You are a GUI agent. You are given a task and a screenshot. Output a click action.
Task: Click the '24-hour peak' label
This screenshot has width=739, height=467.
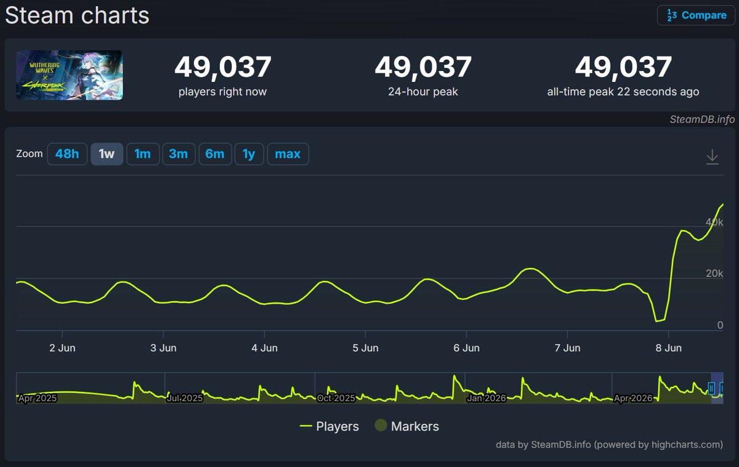423,92
